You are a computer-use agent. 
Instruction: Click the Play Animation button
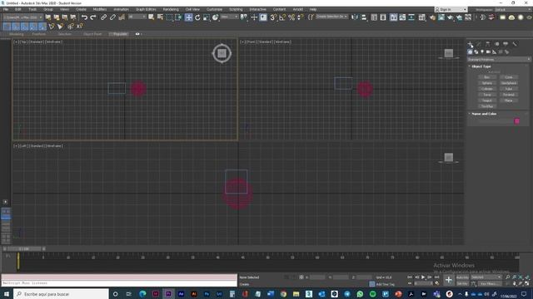(x=423, y=277)
